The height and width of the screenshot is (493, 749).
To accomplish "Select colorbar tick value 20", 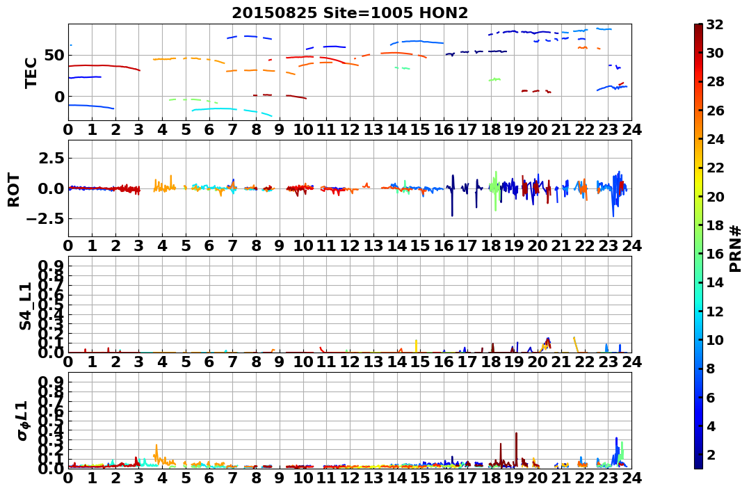I will (715, 196).
